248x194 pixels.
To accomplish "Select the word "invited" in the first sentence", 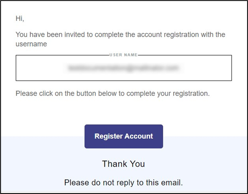I will [x=74, y=34].
